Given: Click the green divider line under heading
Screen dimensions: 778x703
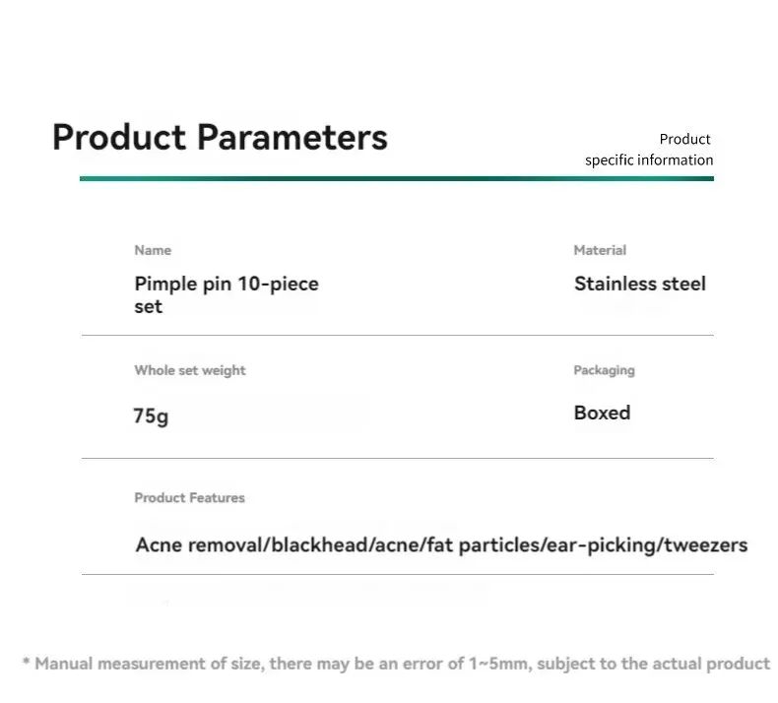Looking at the screenshot, I should (x=397, y=178).
